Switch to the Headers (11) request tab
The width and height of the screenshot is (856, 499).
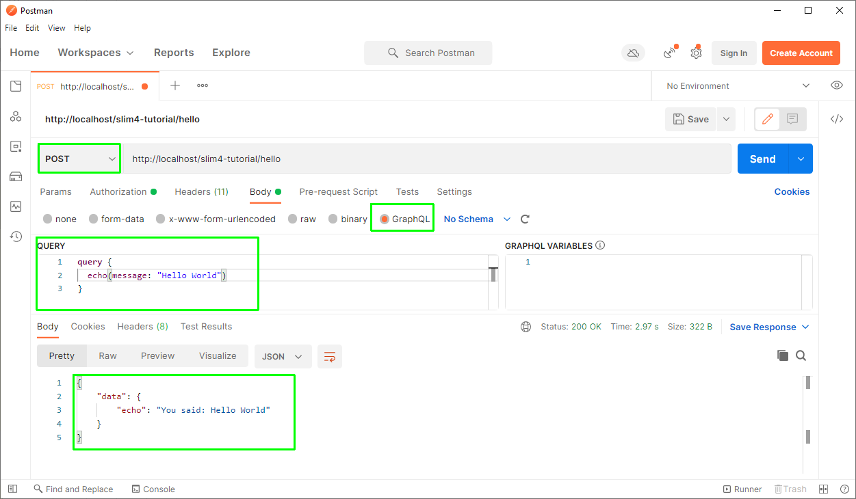click(201, 192)
